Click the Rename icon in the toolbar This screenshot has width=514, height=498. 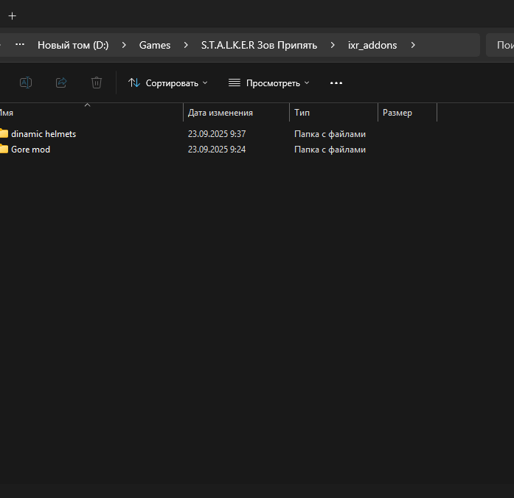[x=26, y=83]
